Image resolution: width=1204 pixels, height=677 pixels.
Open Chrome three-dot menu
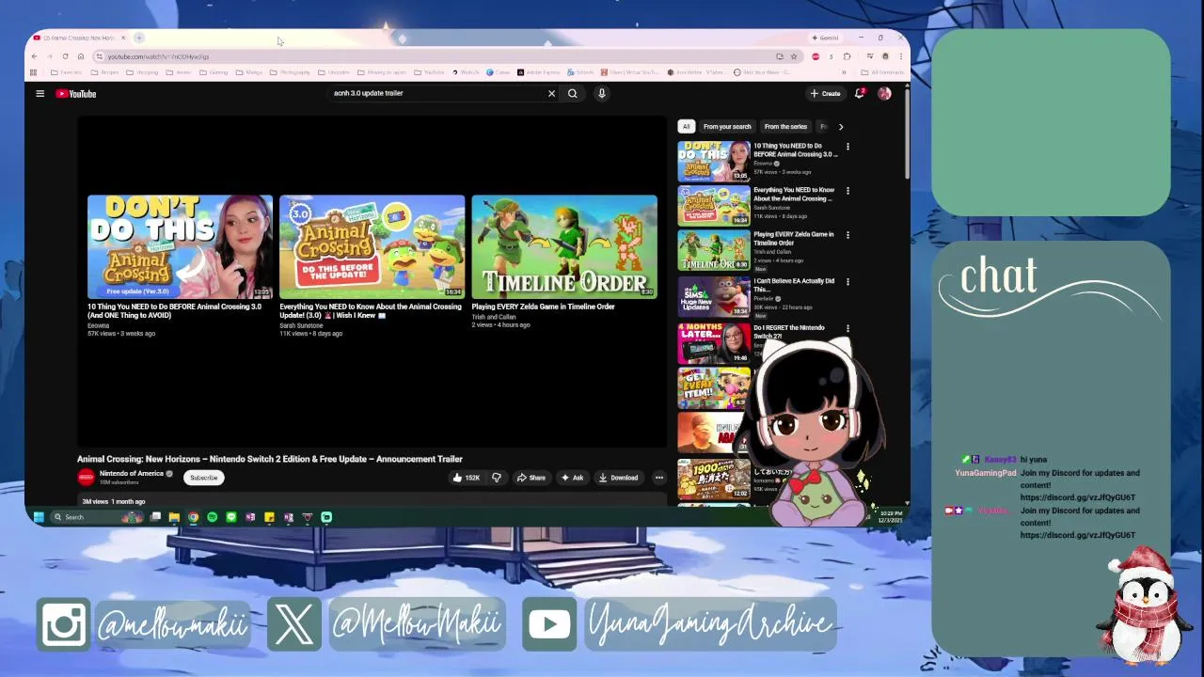[x=900, y=56]
